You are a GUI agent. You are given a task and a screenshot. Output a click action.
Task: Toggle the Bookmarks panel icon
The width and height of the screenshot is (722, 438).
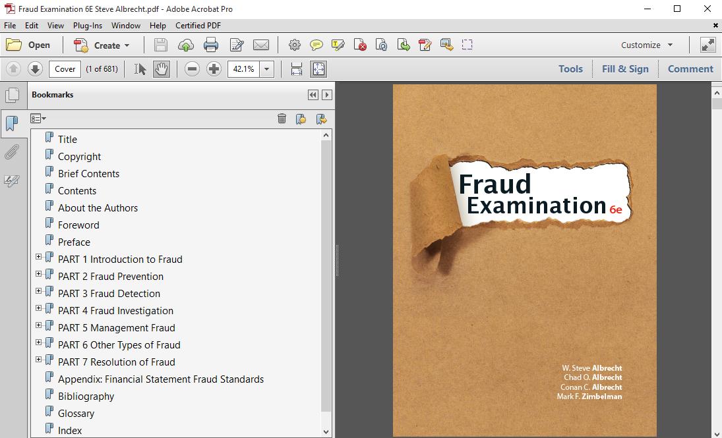click(x=13, y=124)
